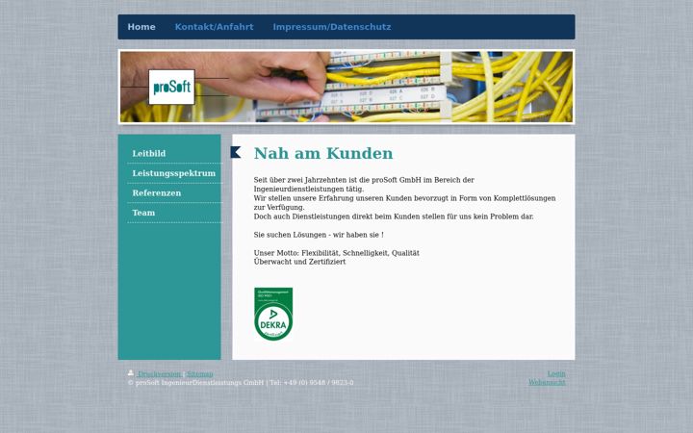Open Leistungsspektrum in the sidebar

pyautogui.click(x=174, y=173)
